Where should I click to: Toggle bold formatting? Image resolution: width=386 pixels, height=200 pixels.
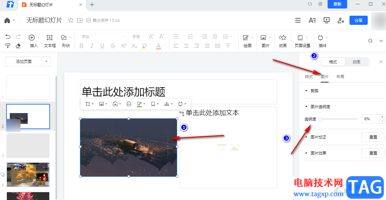point(82,46)
